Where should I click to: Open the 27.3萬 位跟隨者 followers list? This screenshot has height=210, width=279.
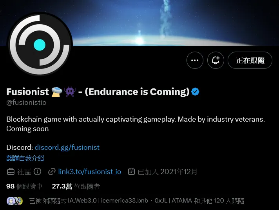[x=76, y=187]
